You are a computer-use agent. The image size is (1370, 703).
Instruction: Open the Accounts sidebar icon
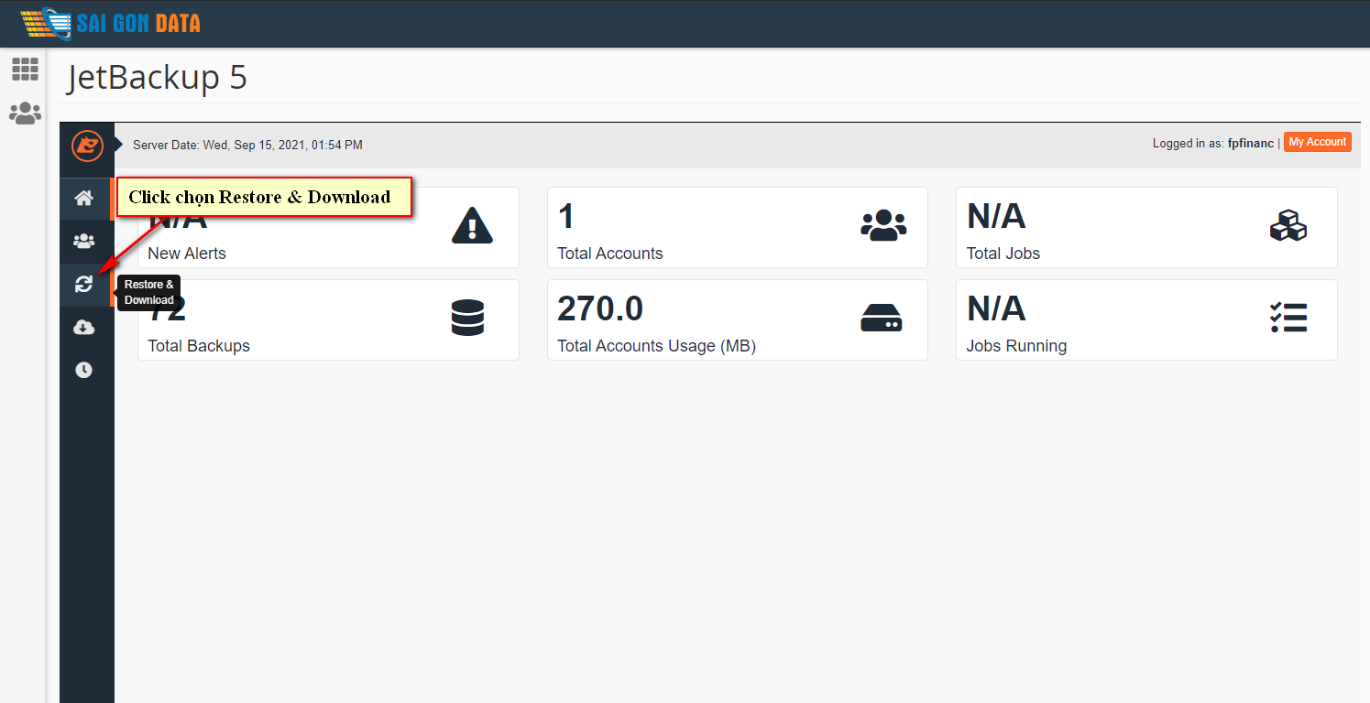click(84, 242)
